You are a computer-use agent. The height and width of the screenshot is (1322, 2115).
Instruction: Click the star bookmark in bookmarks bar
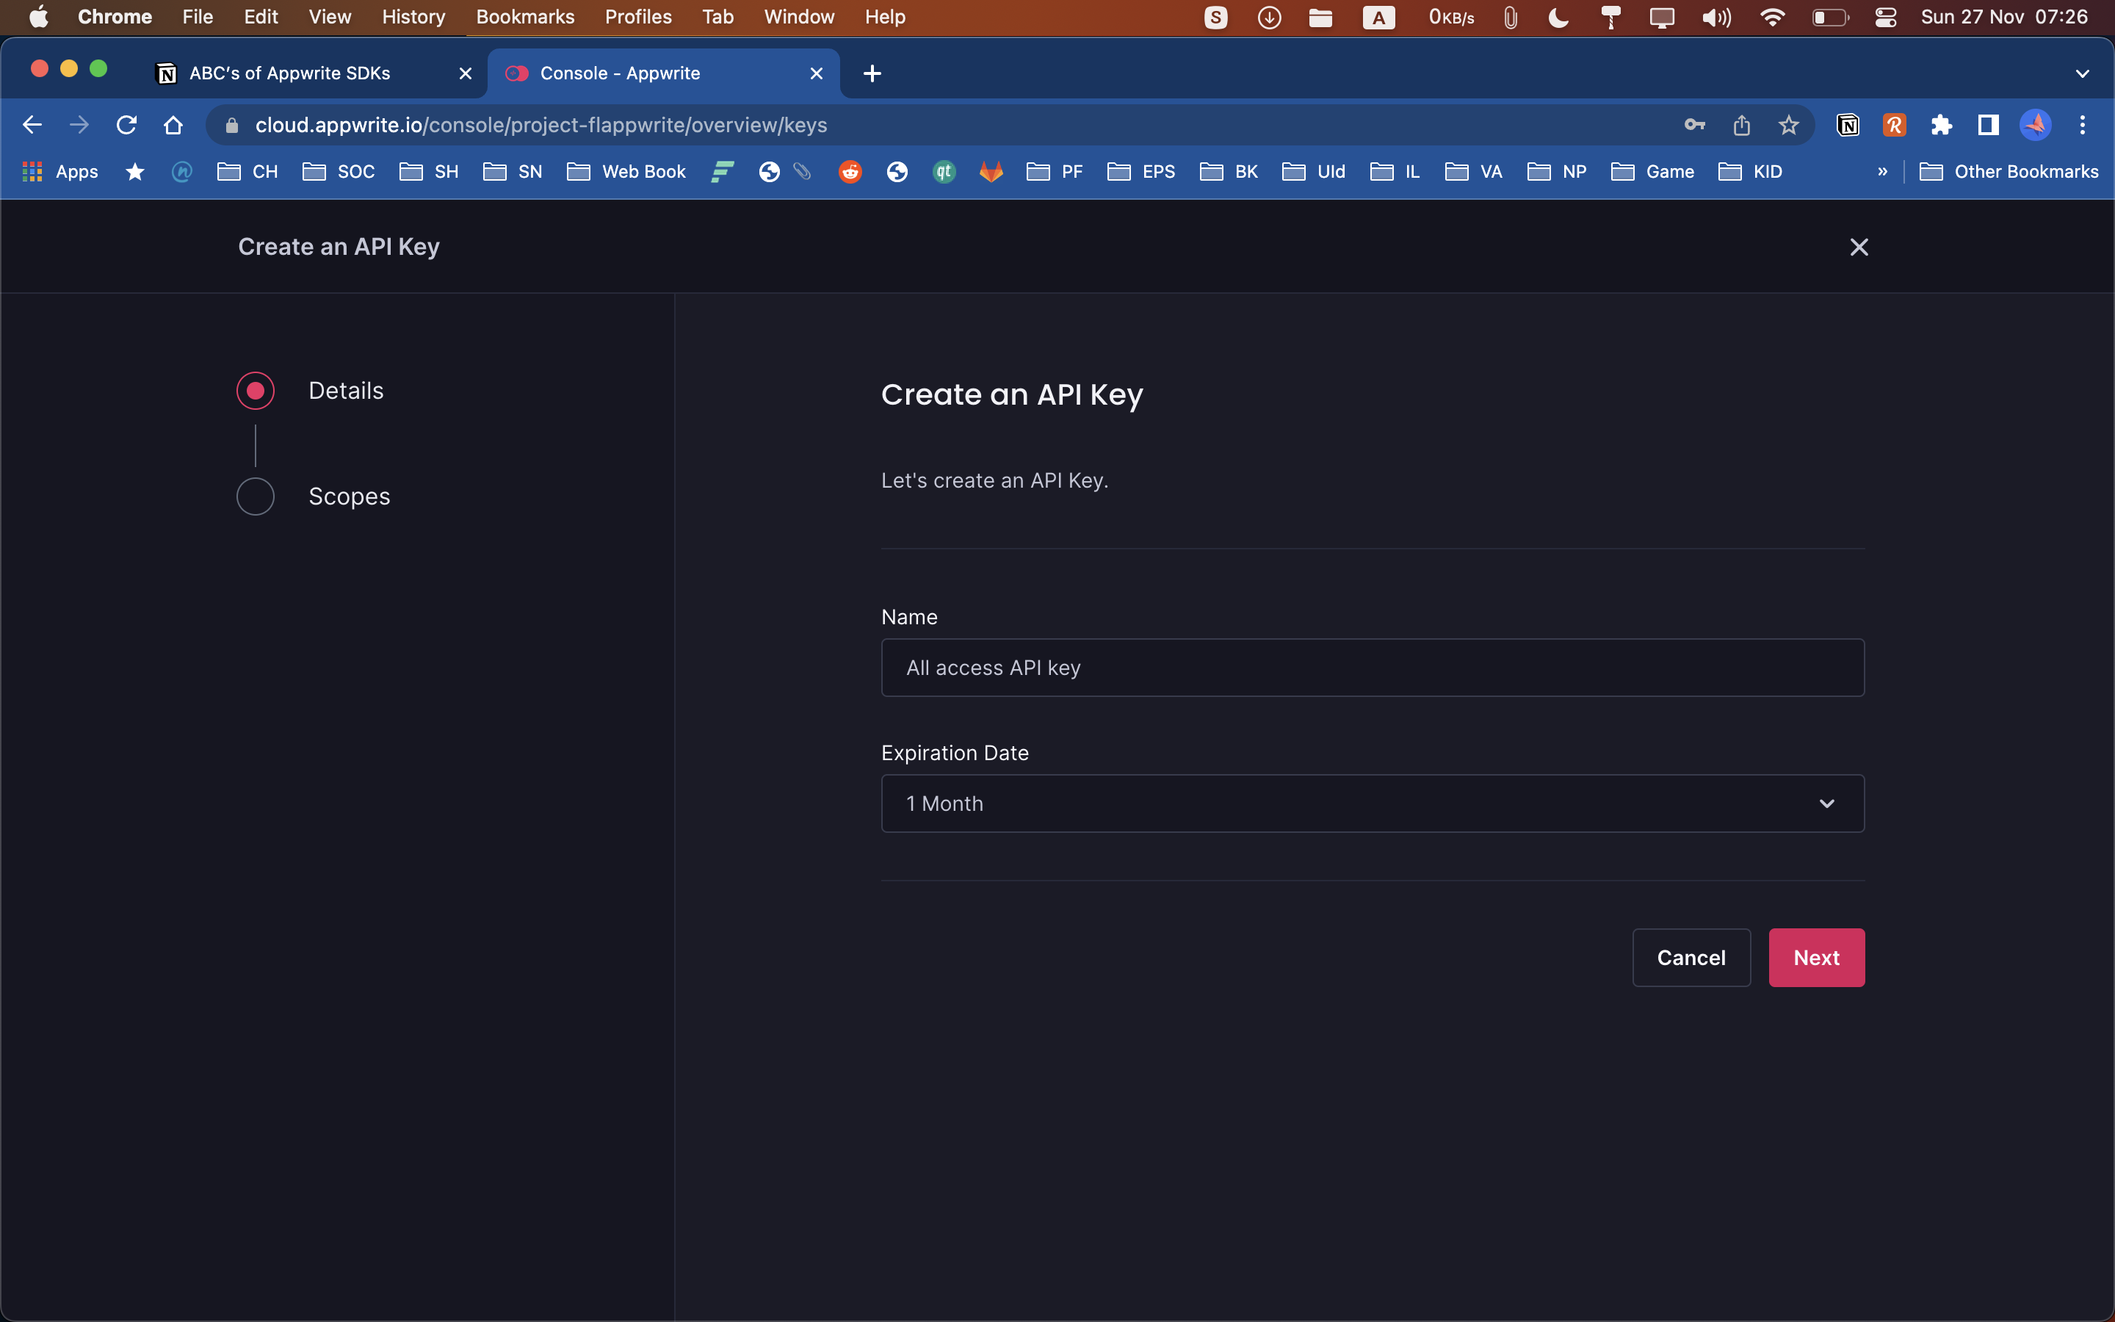tap(134, 171)
